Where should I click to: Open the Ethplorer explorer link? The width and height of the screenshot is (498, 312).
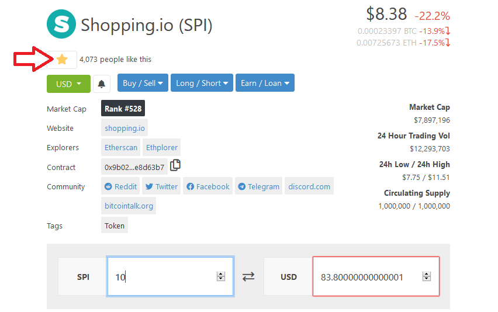[x=162, y=148]
